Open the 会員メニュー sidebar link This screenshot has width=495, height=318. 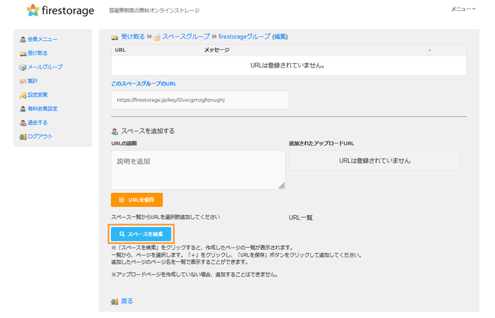[x=42, y=39]
